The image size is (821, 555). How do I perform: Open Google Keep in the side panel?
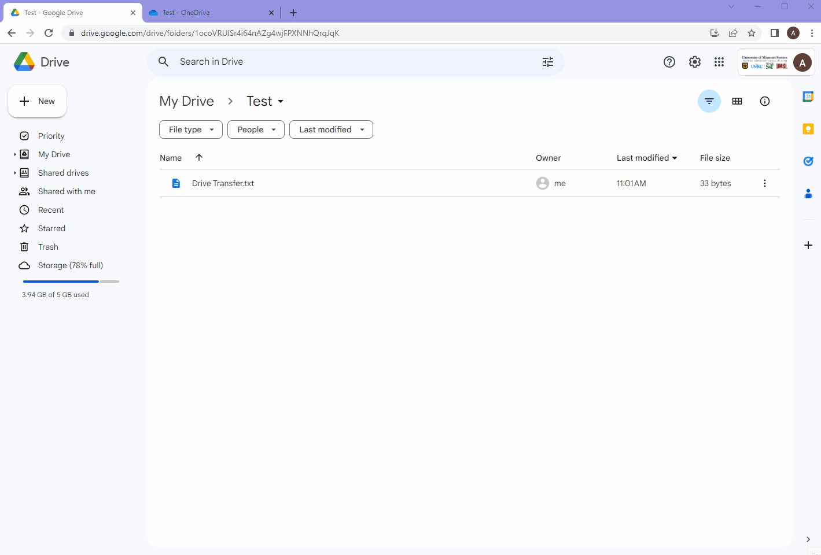click(808, 129)
